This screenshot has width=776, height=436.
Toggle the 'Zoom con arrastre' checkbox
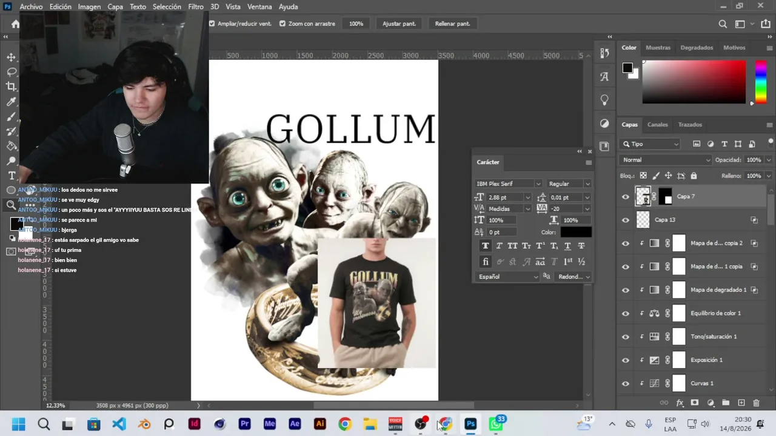pyautogui.click(x=283, y=24)
